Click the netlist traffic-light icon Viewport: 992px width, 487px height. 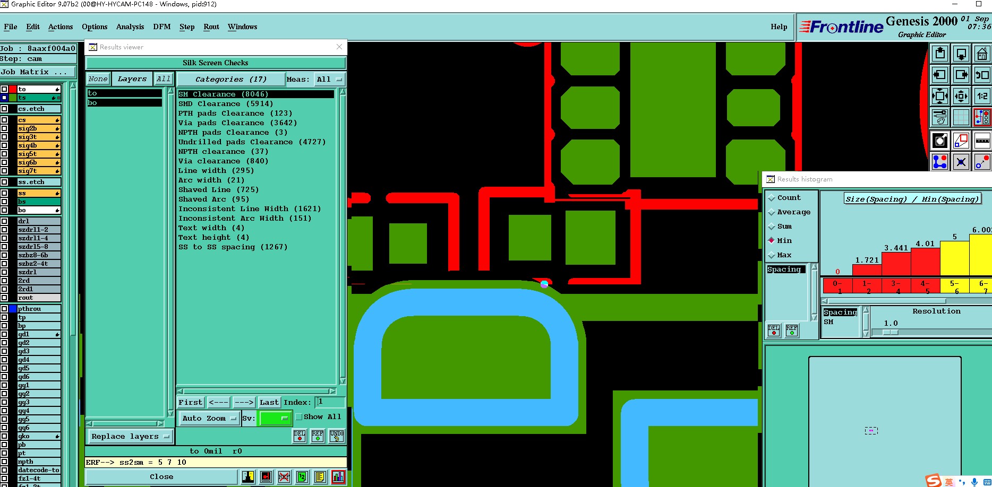pyautogui.click(x=982, y=117)
